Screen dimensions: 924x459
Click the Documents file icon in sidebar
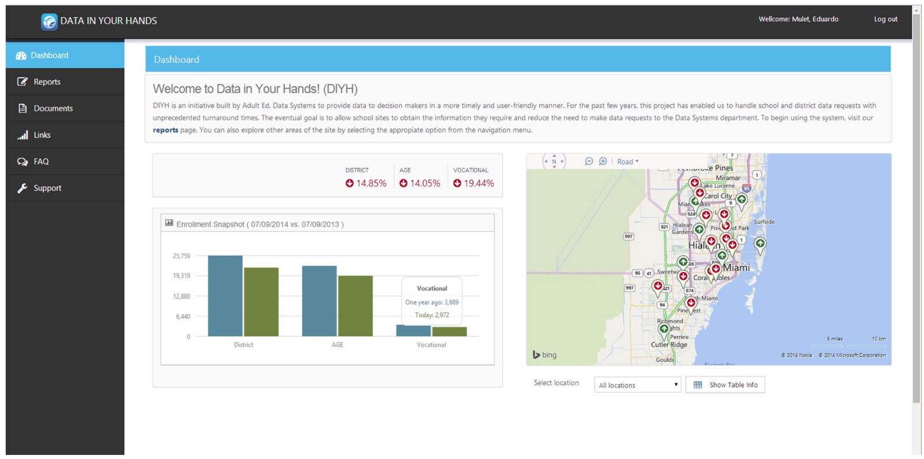click(x=23, y=108)
